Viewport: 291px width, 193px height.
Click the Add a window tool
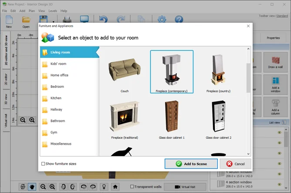pyautogui.click(x=275, y=85)
